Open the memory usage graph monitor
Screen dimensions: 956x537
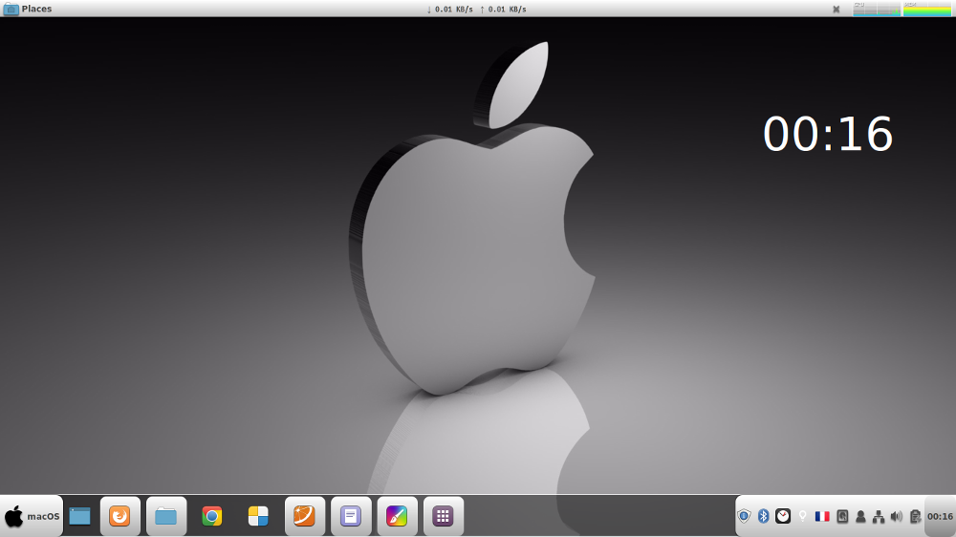[x=927, y=9]
